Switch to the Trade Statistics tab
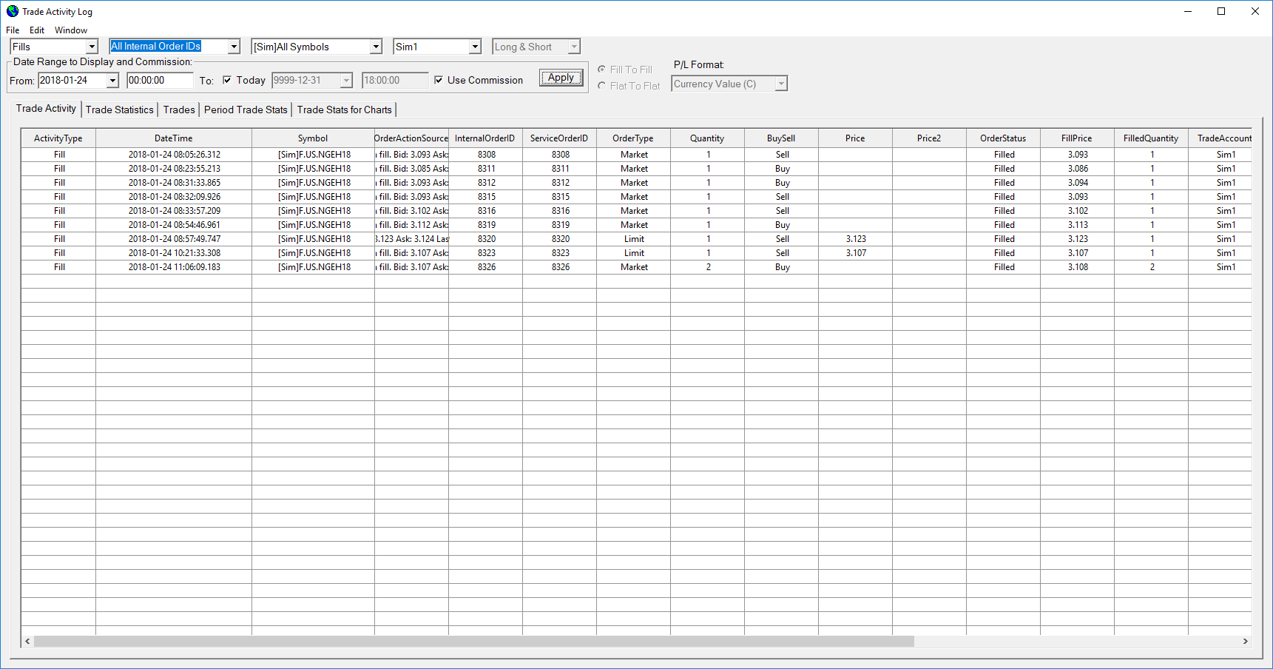The image size is (1273, 669). pyautogui.click(x=120, y=110)
